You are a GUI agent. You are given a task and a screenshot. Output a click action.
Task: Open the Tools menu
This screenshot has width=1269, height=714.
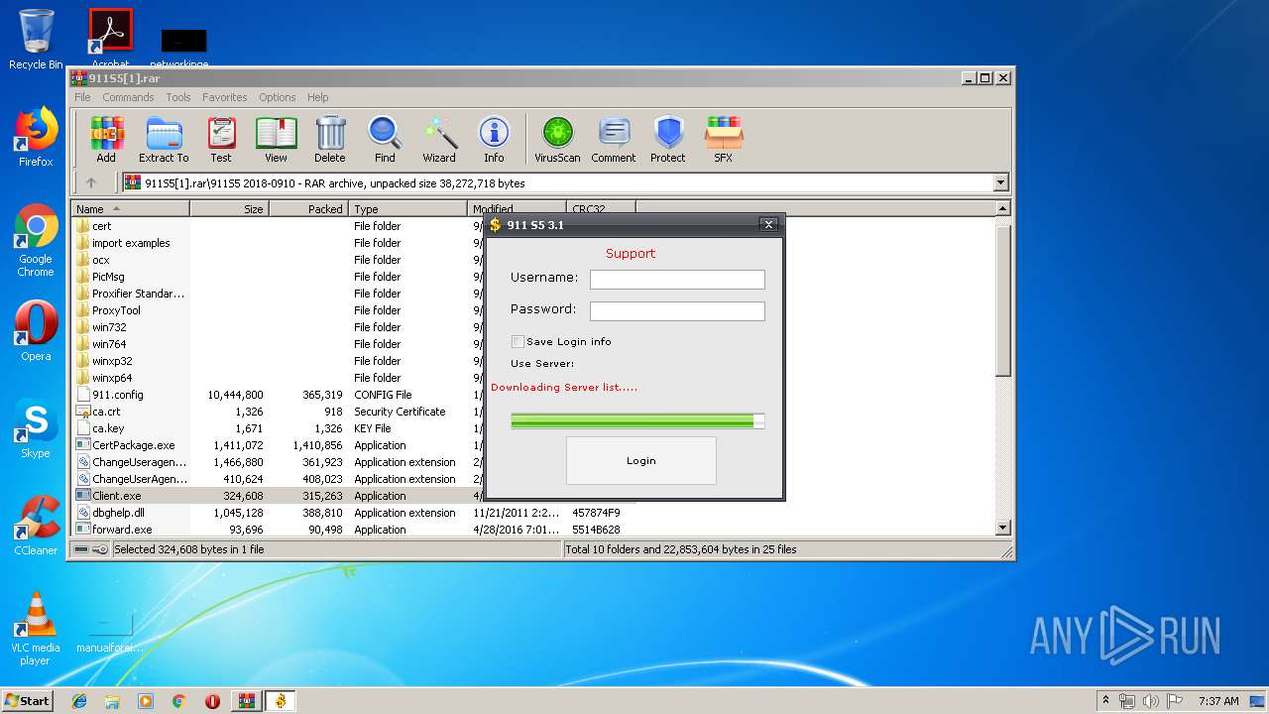tap(178, 97)
